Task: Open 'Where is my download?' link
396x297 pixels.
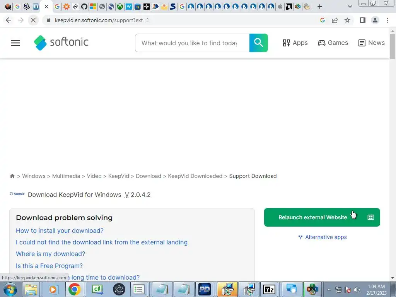Action: point(51,254)
